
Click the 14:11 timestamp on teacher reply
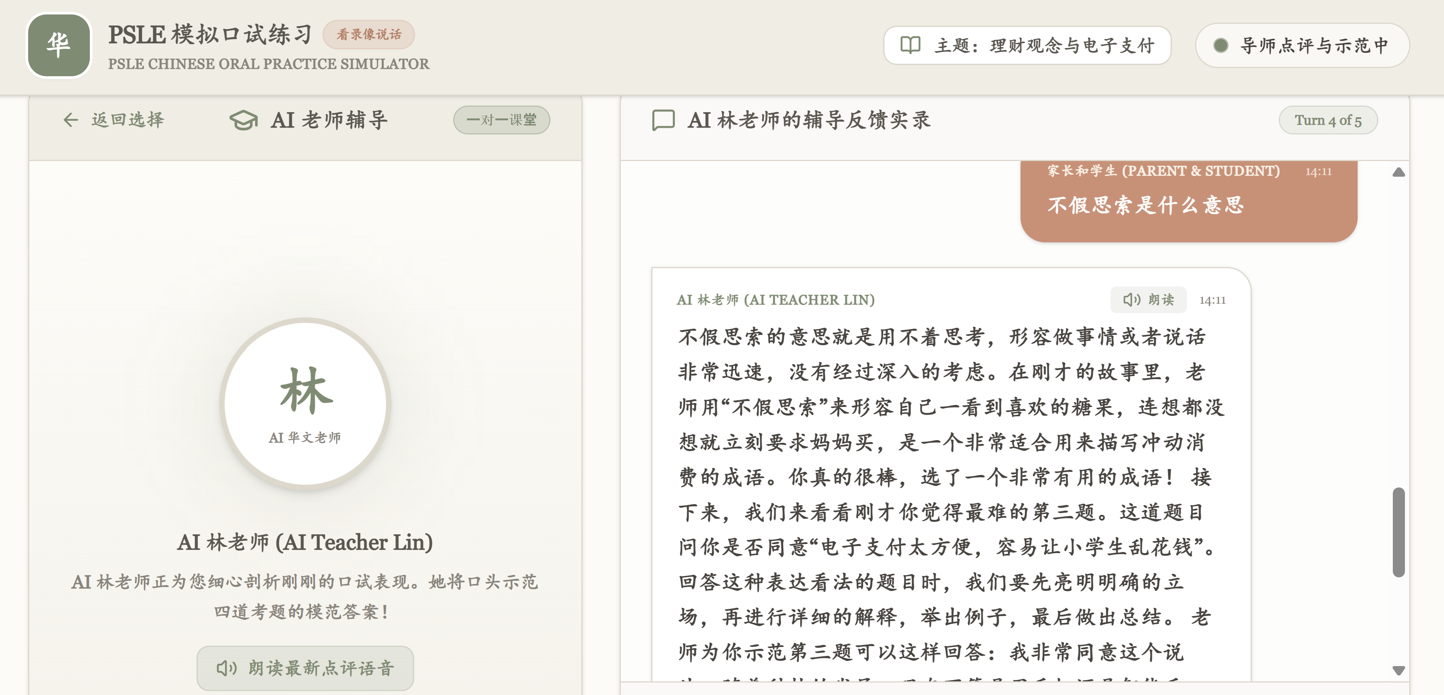(1212, 300)
